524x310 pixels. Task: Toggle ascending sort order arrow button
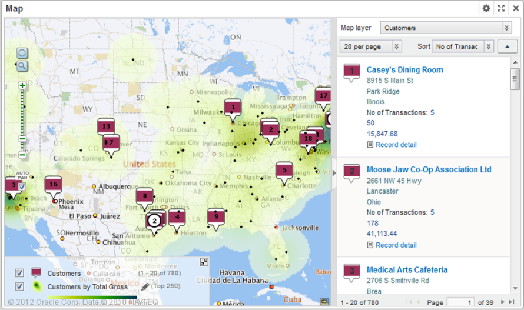[x=508, y=46]
